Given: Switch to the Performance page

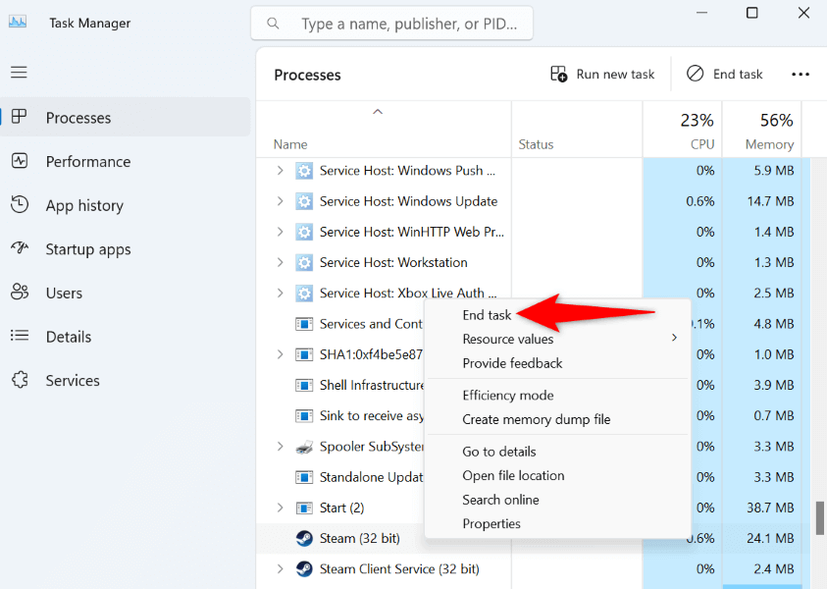Looking at the screenshot, I should point(125,162).
